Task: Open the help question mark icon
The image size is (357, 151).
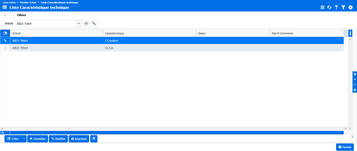Action: 336,8
